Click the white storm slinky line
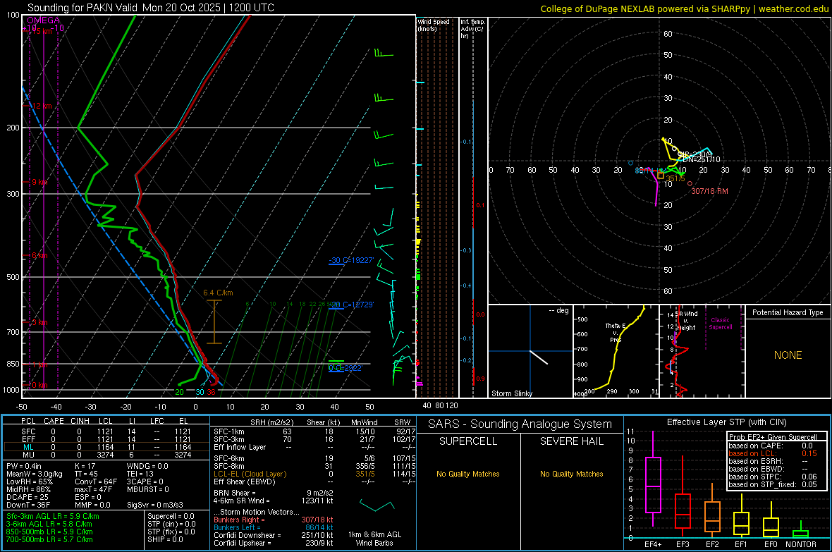Image resolution: width=832 pixels, height=552 pixels. click(539, 357)
